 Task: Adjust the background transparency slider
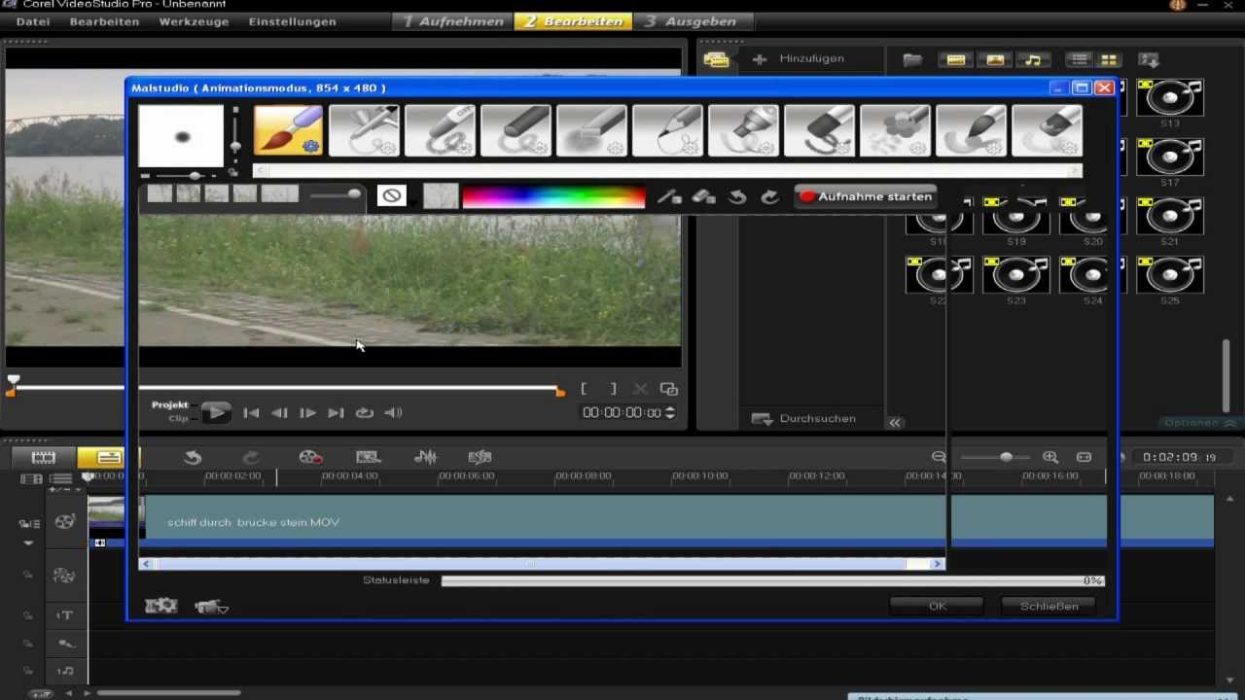tap(335, 194)
